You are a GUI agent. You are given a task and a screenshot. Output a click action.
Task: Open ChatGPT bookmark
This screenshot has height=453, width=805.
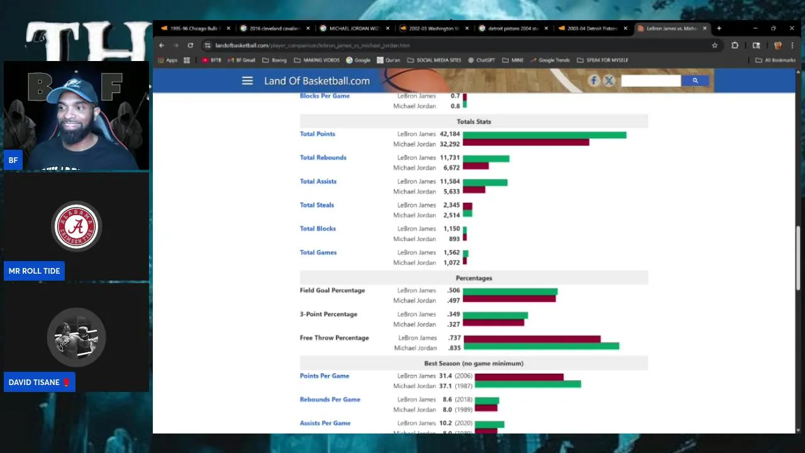481,60
